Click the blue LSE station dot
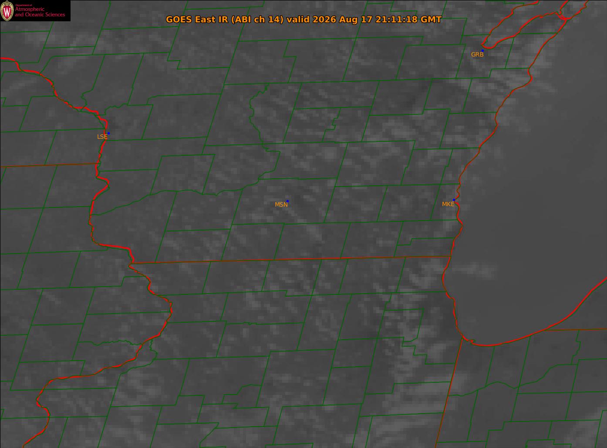The width and height of the screenshot is (607, 448). 108,133
